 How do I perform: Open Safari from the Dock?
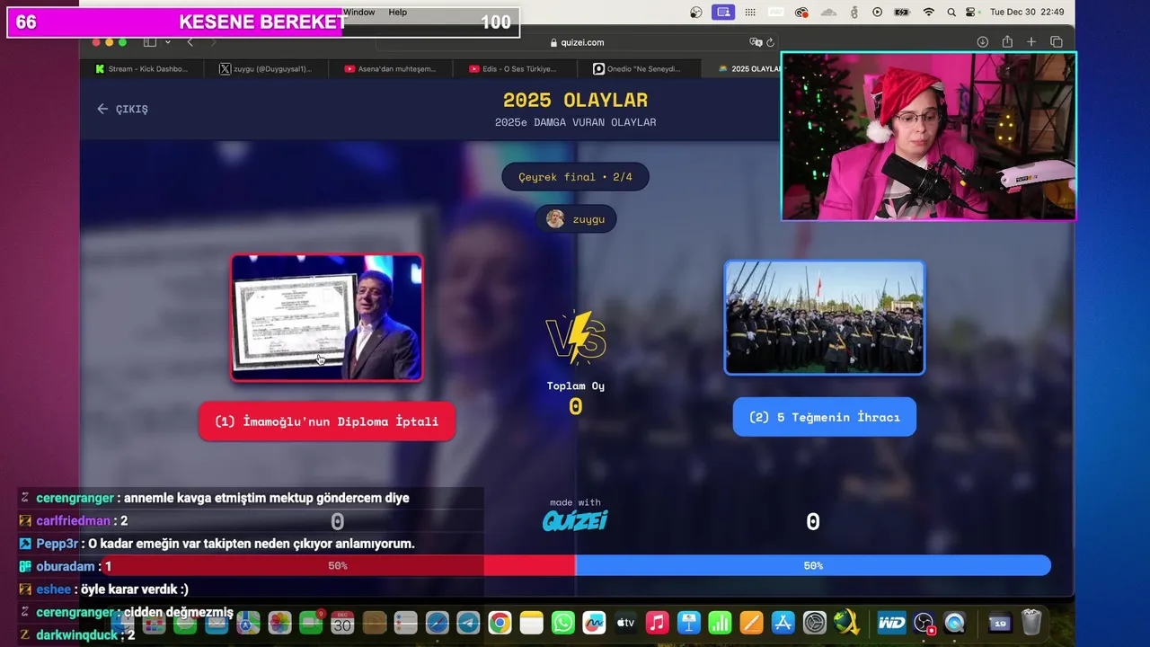point(437,623)
